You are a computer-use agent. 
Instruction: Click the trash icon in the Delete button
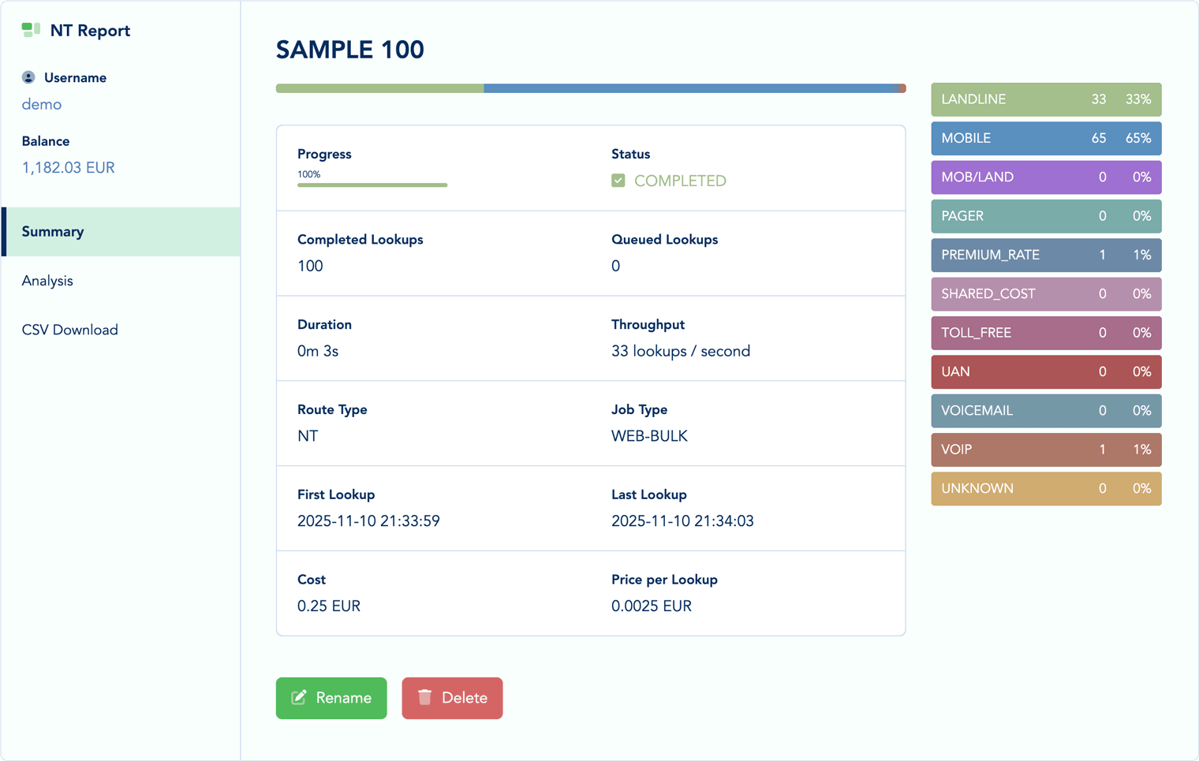coord(425,697)
